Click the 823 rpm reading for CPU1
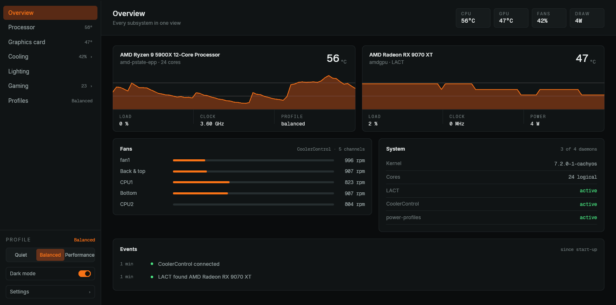The height and width of the screenshot is (305, 616). point(355,182)
